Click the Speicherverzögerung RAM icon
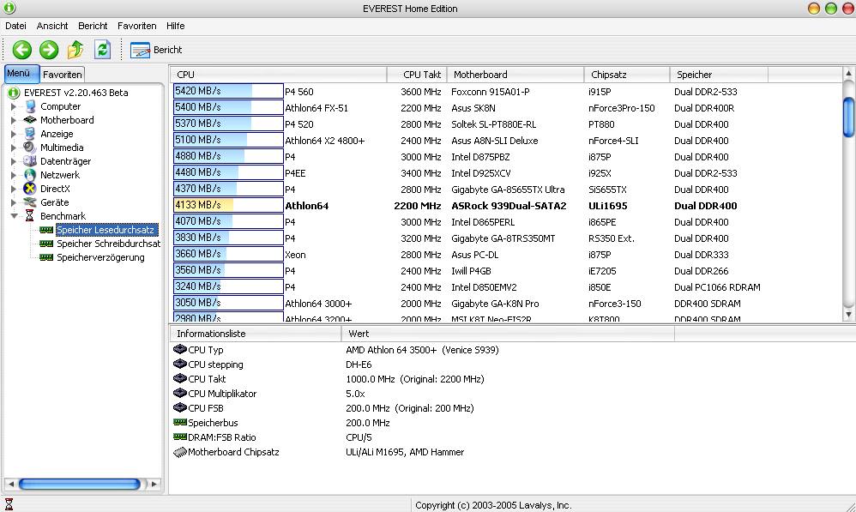 [x=46, y=257]
